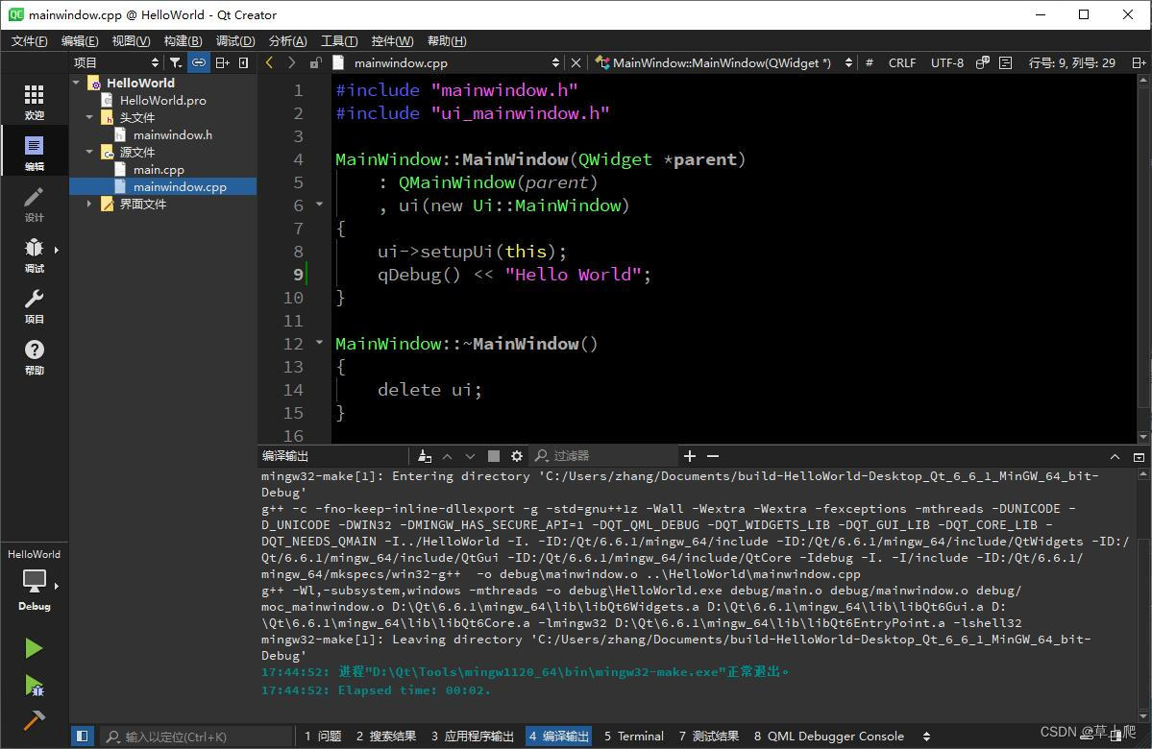The image size is (1152, 749).
Task: Toggle the file writable lock icon
Action: coord(315,62)
